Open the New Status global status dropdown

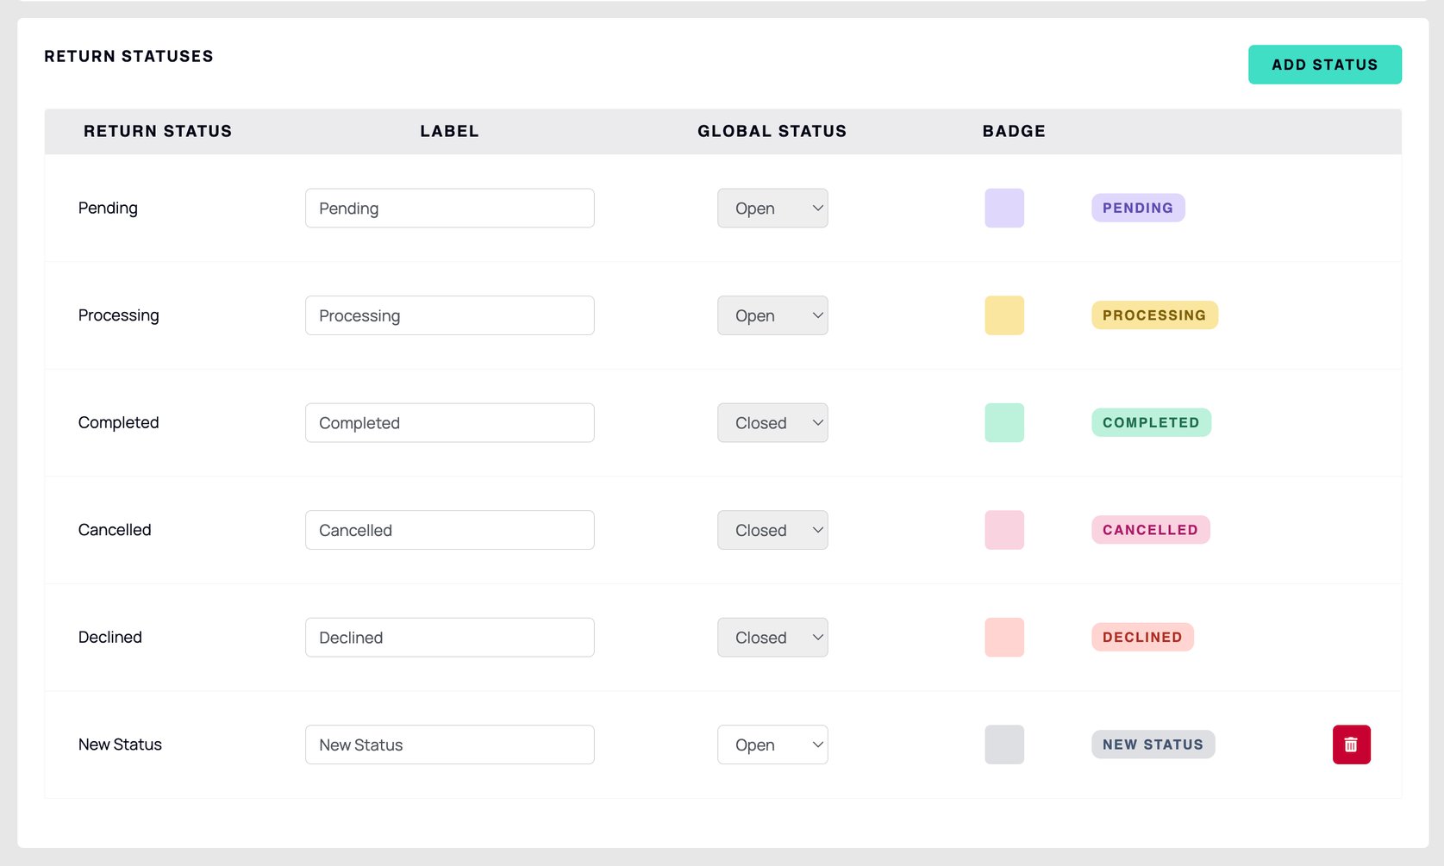[772, 745]
